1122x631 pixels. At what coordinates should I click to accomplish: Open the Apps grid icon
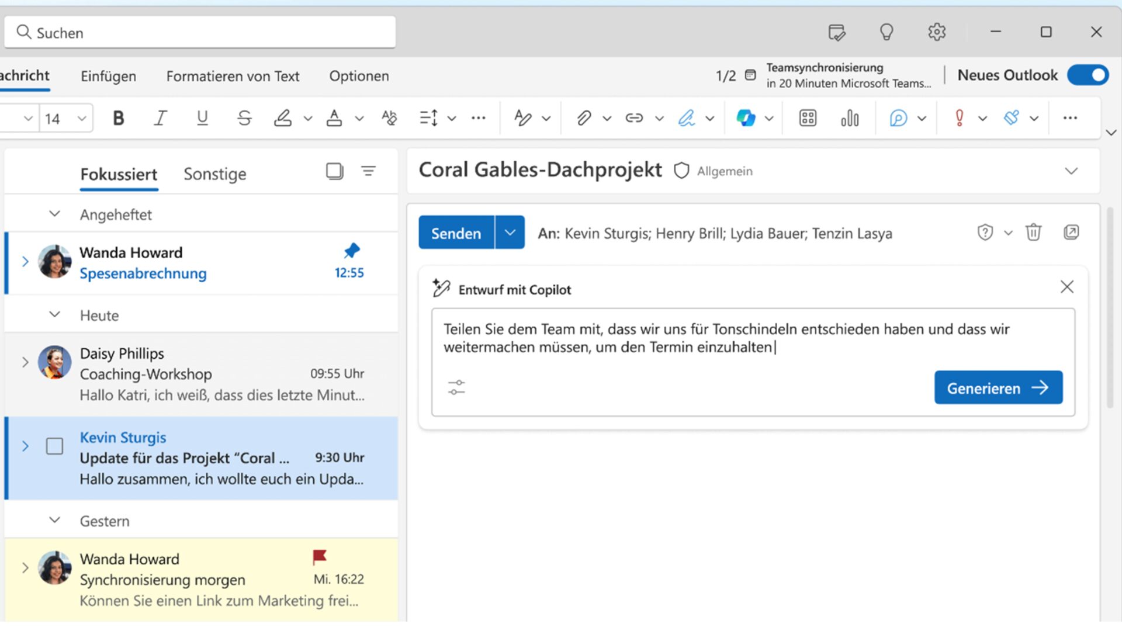tap(808, 119)
